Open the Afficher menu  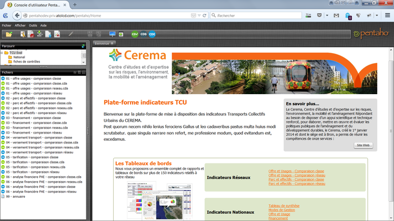pos(20,25)
